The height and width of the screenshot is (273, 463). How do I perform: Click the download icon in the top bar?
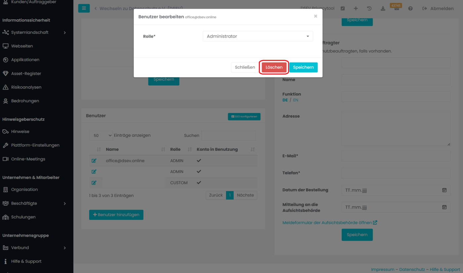383,8
